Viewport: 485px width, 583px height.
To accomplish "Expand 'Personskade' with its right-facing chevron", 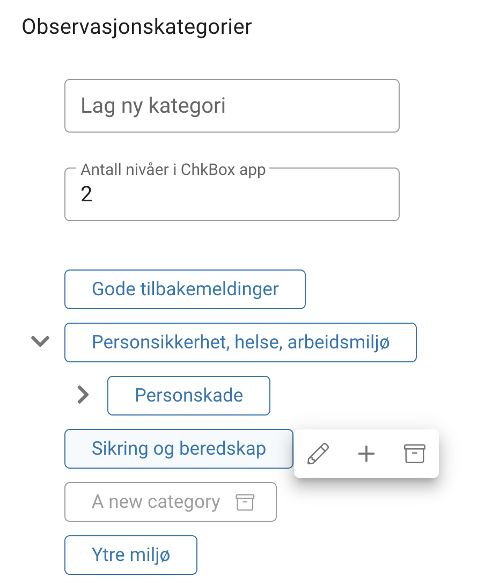I will (83, 395).
